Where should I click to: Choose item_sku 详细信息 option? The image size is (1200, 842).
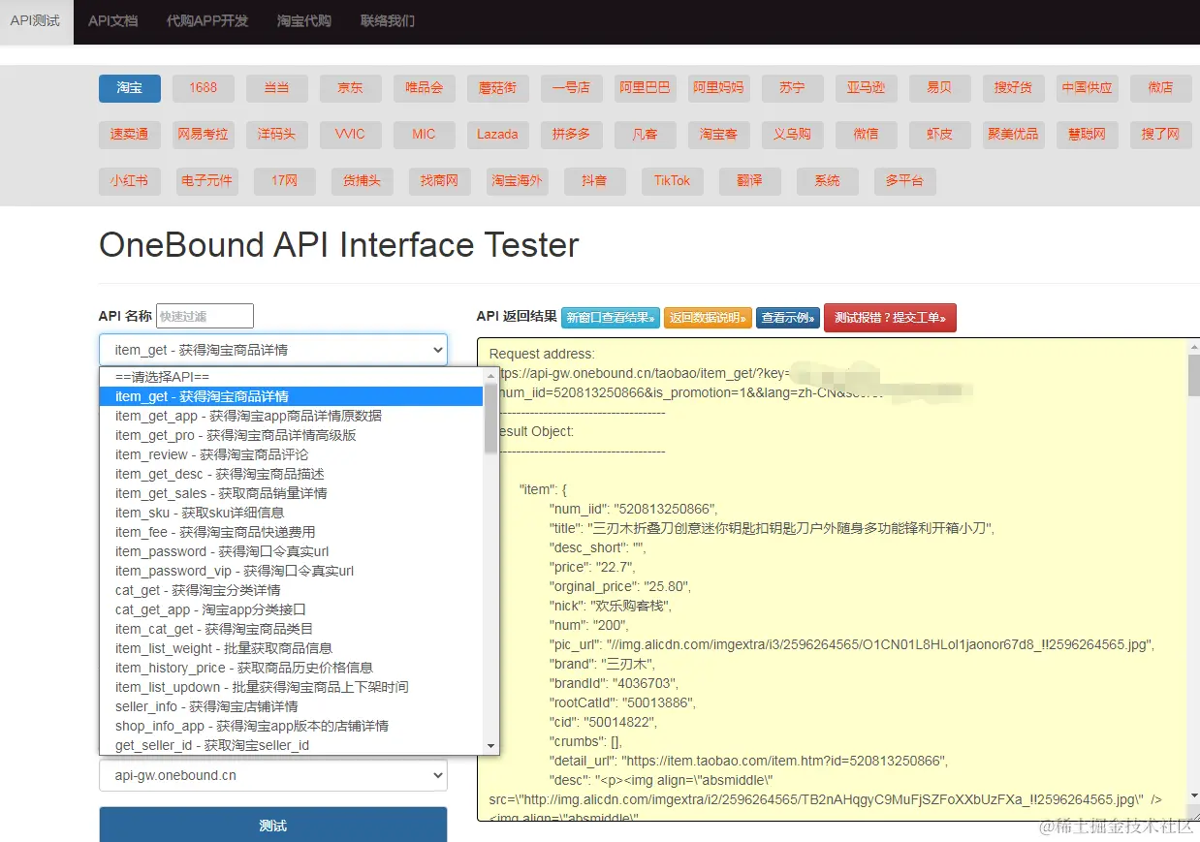point(292,513)
